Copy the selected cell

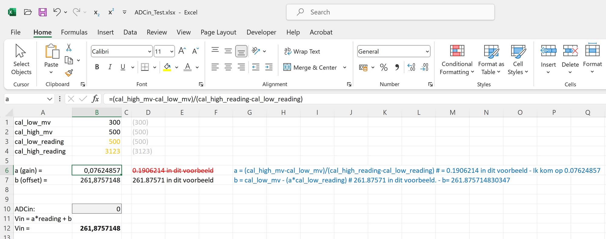pos(69,60)
